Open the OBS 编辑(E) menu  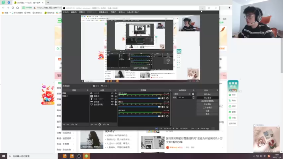74,12
